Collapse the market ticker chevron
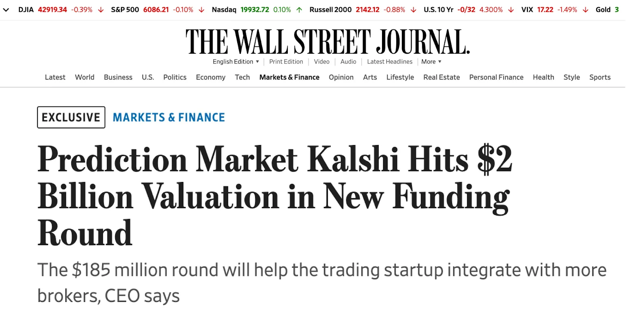The image size is (636, 329). 6,10
